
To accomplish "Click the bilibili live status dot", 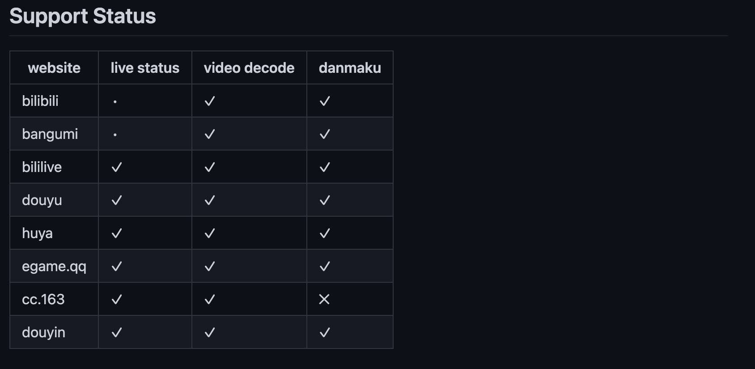I will pos(115,102).
